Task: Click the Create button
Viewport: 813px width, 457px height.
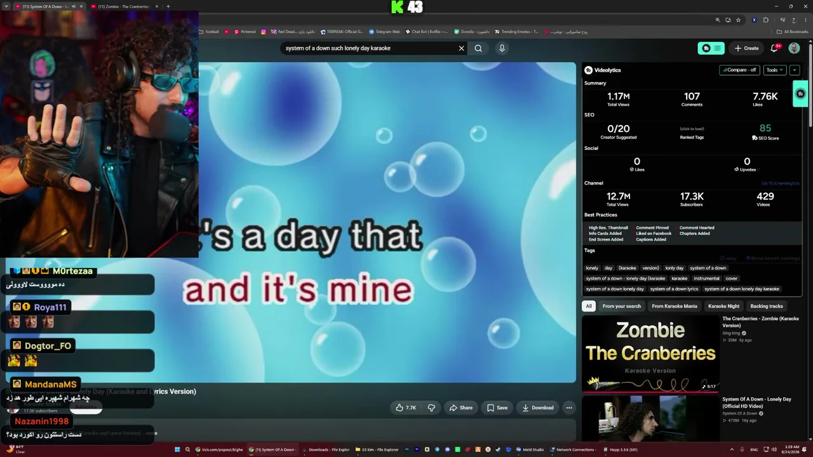Action: click(x=746, y=48)
